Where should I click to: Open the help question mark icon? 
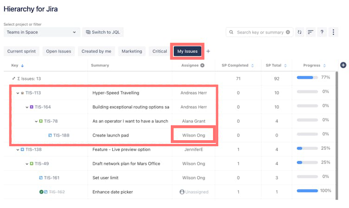pos(322,32)
